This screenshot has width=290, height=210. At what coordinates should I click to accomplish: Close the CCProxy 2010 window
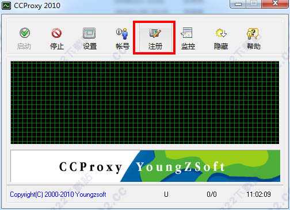coord(276,4)
